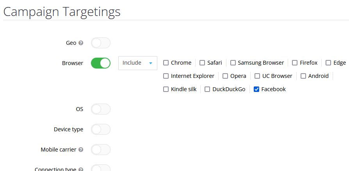Enable the Mobile carrier toggle

tap(101, 150)
